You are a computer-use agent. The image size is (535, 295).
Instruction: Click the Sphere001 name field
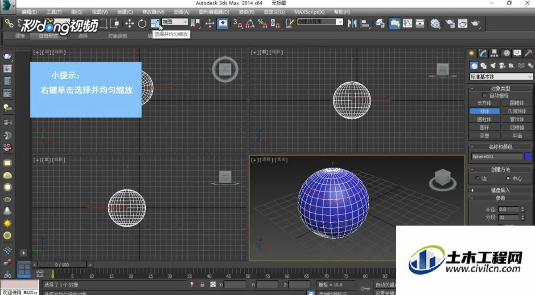click(497, 157)
